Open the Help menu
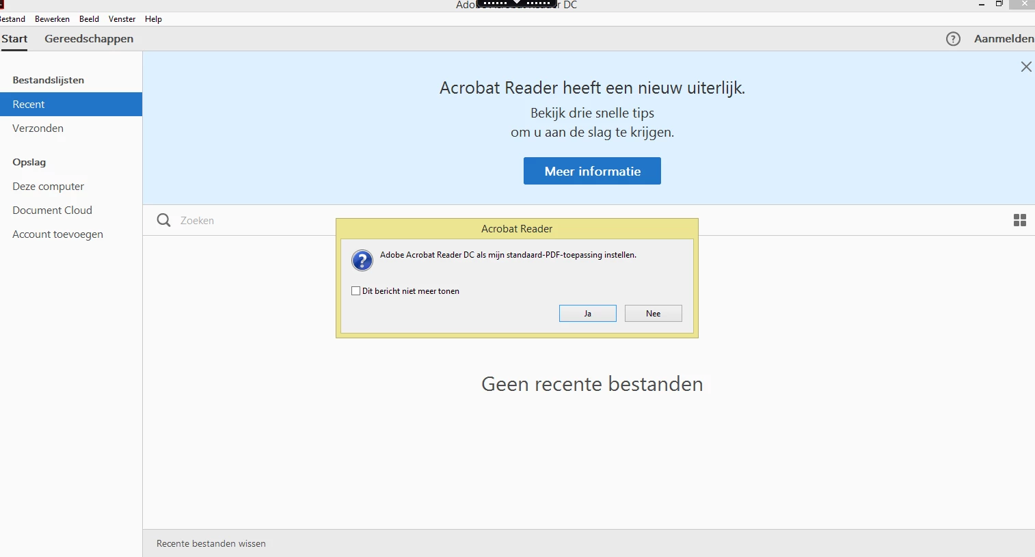Image resolution: width=1035 pixels, height=557 pixels. (x=153, y=19)
